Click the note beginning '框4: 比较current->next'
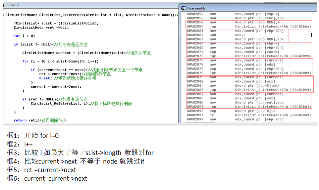Image resolution: width=319 pixels, height=190 pixels. (75, 162)
